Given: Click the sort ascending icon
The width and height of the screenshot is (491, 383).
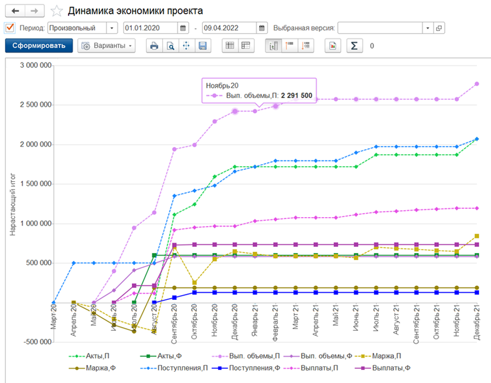Looking at the screenshot, I should tap(289, 46).
